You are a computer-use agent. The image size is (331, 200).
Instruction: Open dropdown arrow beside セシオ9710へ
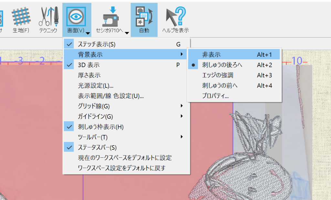(x=127, y=33)
